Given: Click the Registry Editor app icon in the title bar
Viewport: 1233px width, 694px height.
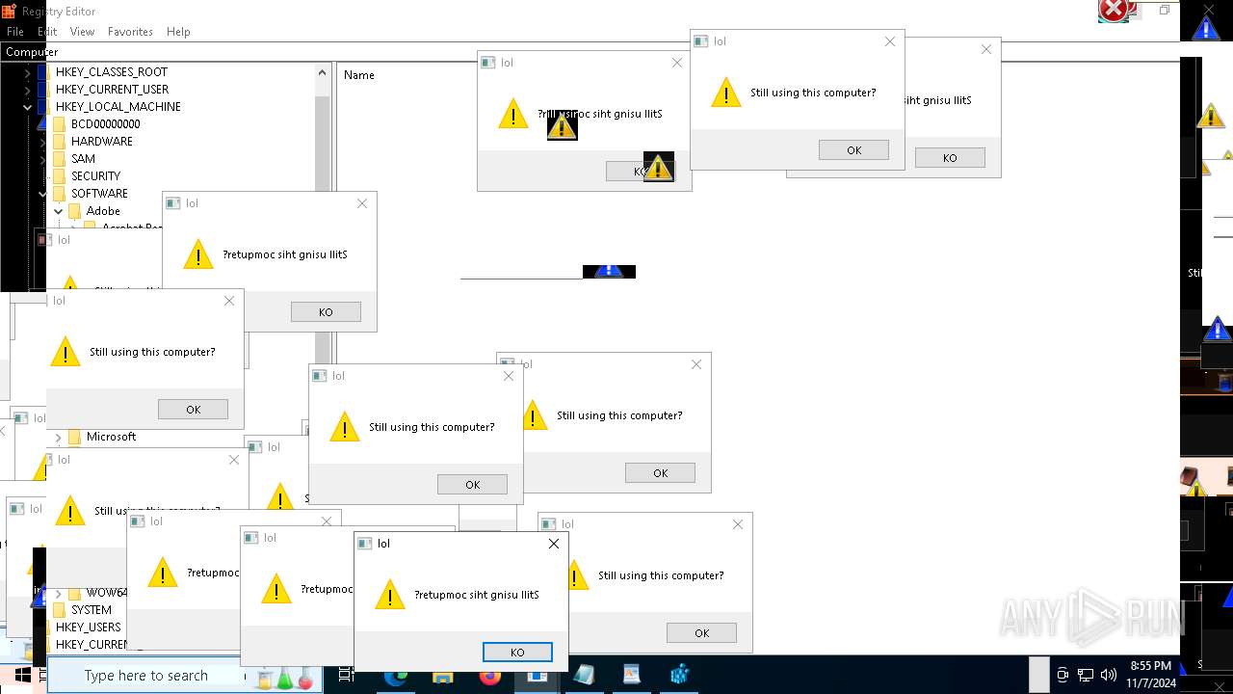Looking at the screenshot, I should 9,11.
